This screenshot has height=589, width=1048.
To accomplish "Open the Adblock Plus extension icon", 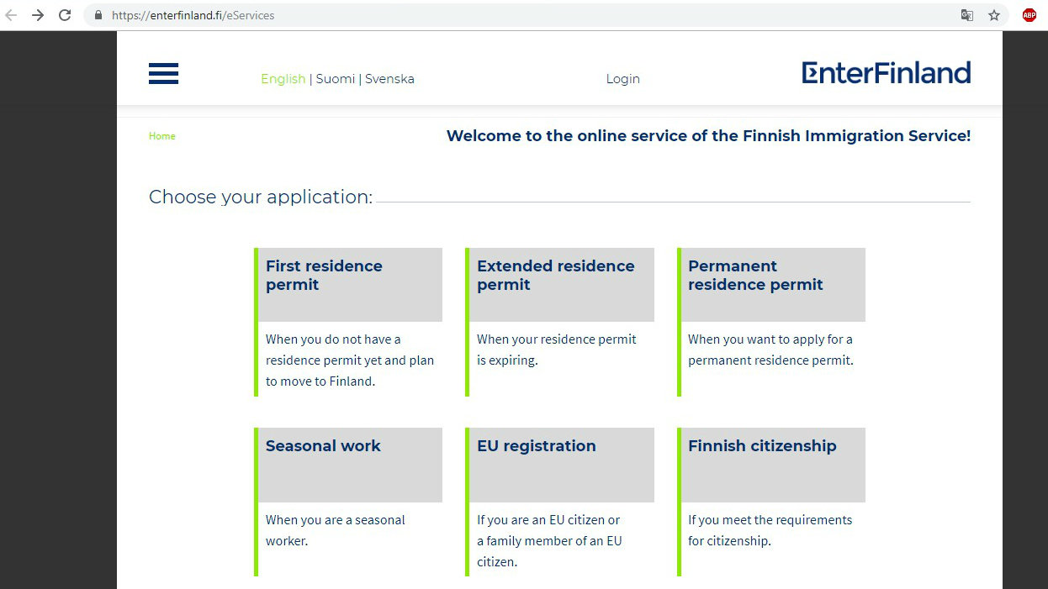I will 1029,14.
